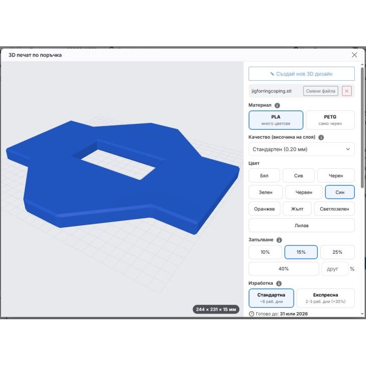Choose the Сив color
The height and width of the screenshot is (366, 366).
(x=298, y=175)
